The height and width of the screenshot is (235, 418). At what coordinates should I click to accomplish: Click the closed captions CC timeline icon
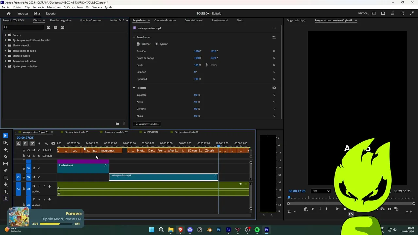pos(53,143)
